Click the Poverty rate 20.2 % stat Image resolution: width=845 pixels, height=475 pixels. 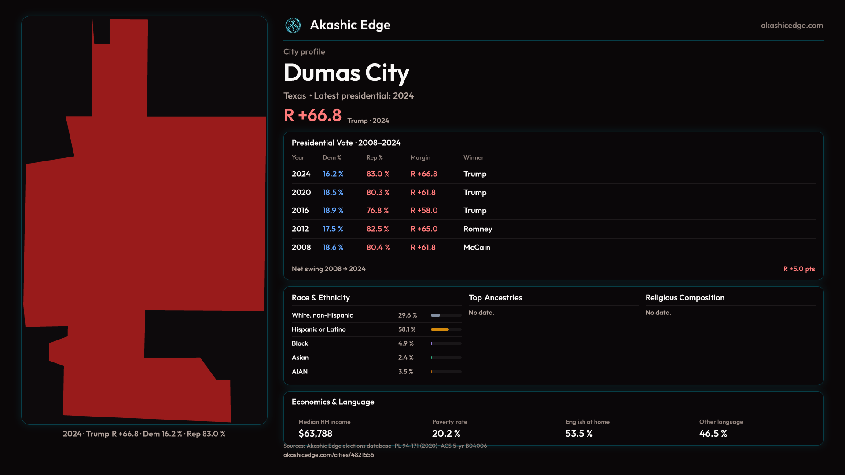pos(446,434)
